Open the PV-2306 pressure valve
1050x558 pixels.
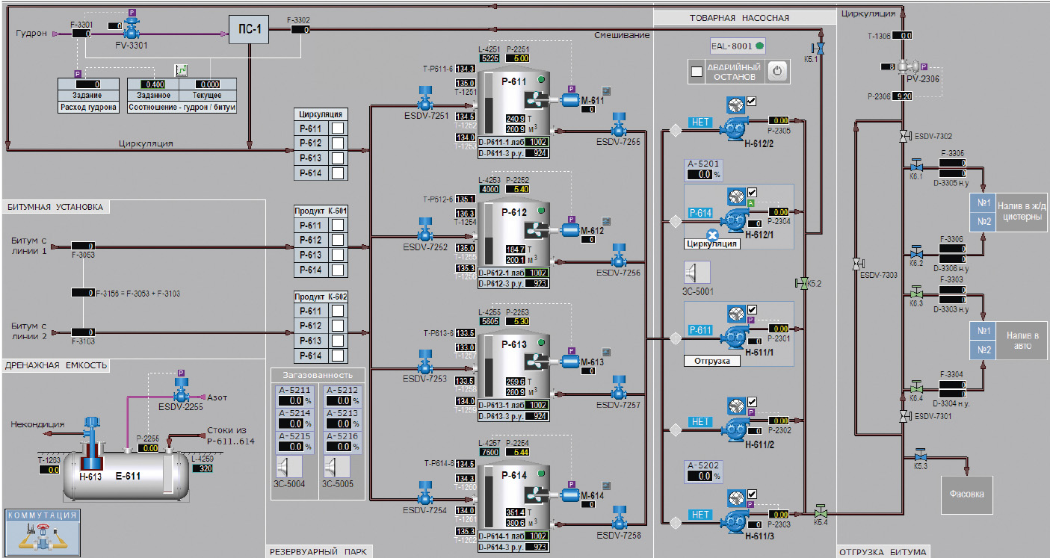pos(907,68)
